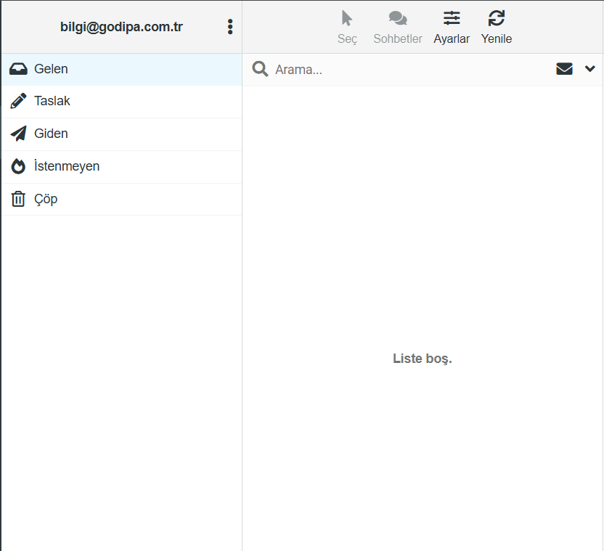Focus the Arama search field
604x551 pixels.
click(x=407, y=70)
